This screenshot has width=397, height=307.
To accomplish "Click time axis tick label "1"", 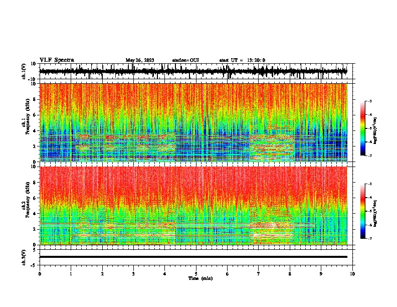I will (x=71, y=274).
